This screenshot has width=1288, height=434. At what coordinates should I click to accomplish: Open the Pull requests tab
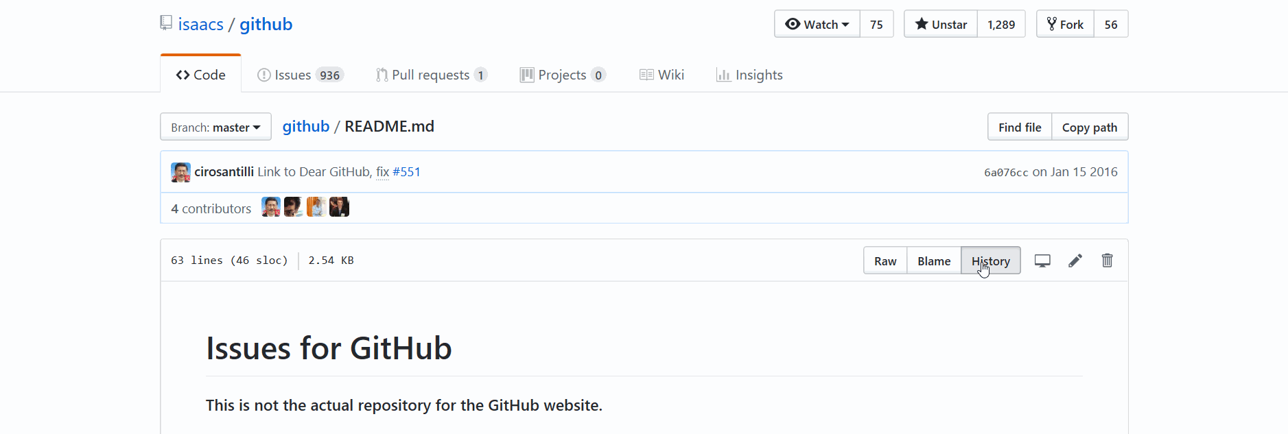pyautogui.click(x=431, y=75)
